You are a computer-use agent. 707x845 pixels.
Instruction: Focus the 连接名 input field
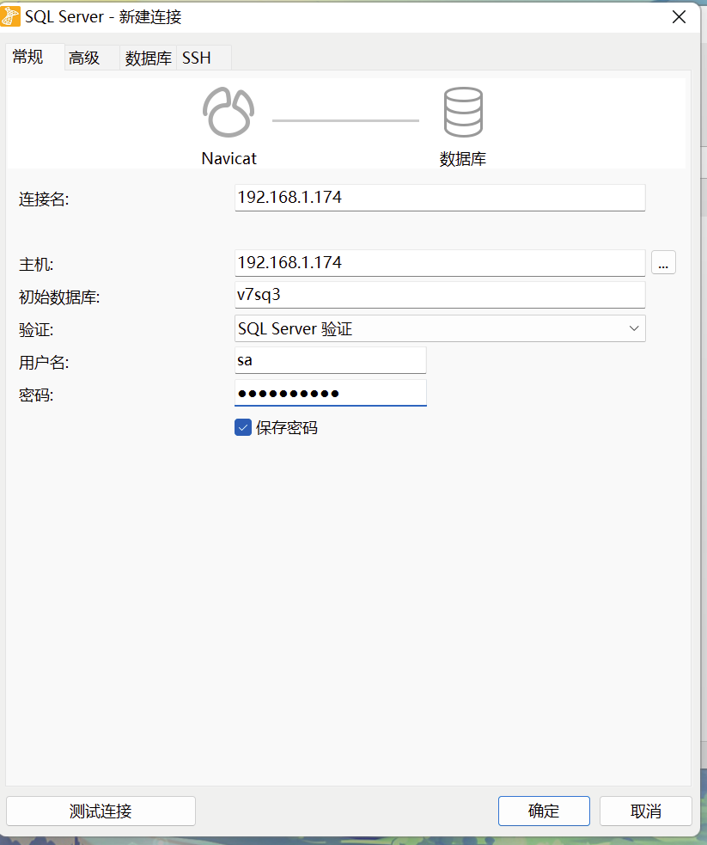click(440, 198)
